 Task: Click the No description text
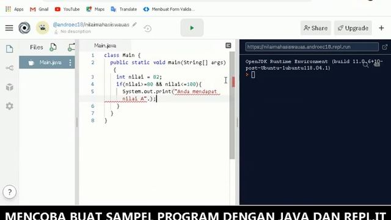click(x=76, y=31)
